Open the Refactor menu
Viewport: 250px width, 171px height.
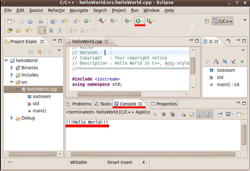[56, 10]
